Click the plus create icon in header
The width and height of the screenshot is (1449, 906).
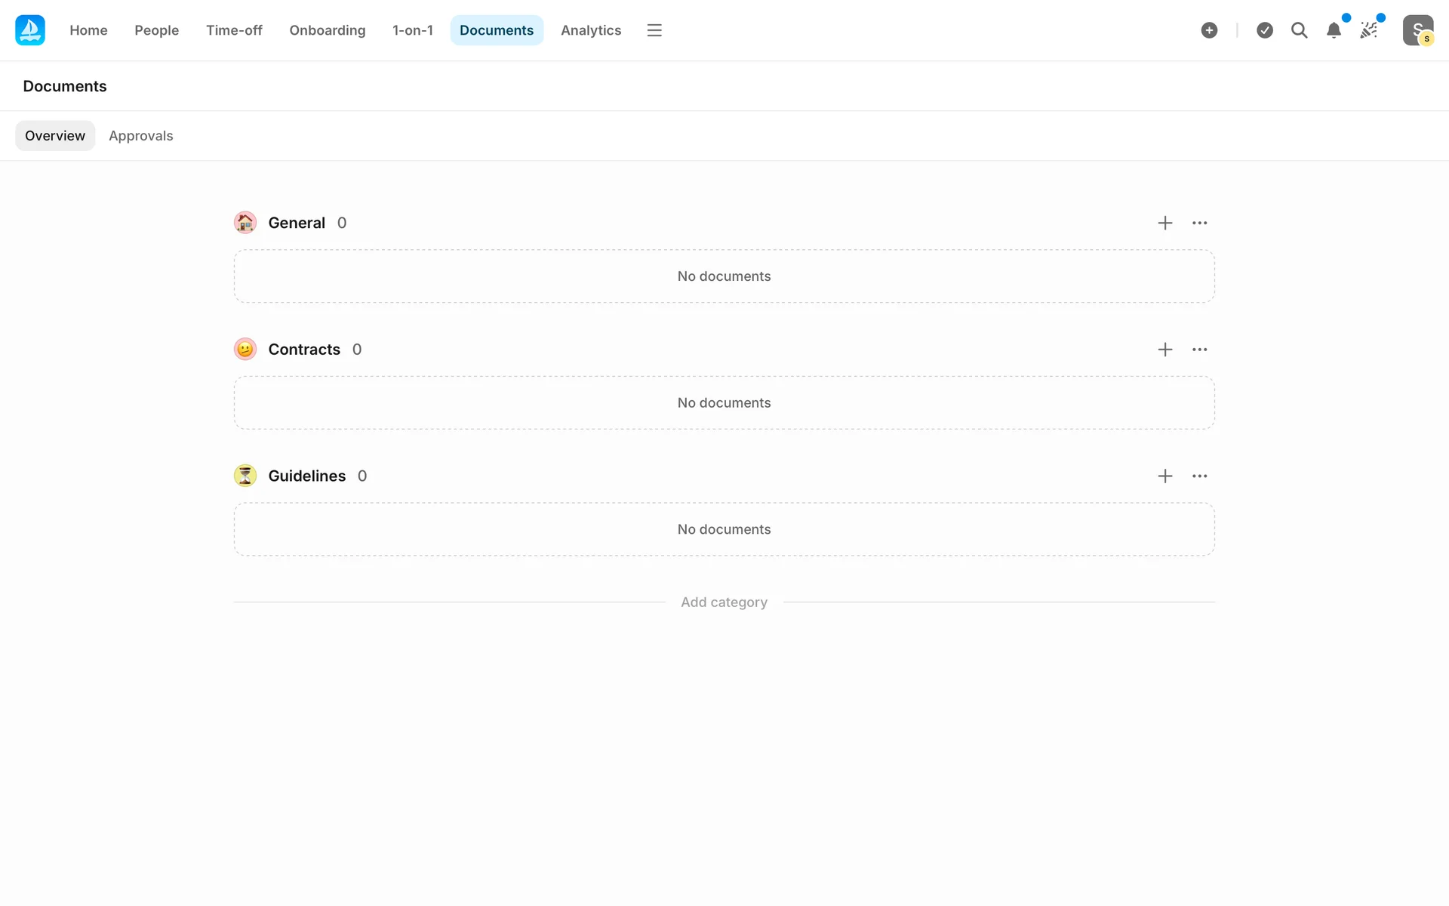click(x=1209, y=30)
